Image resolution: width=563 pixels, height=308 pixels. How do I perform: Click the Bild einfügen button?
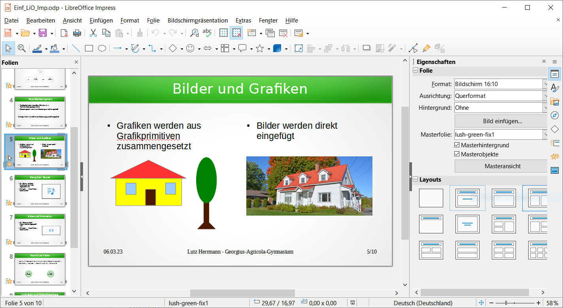coord(502,121)
